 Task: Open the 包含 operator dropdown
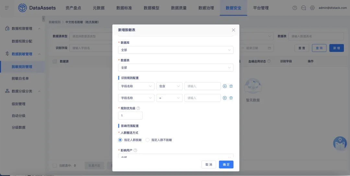(x=169, y=86)
